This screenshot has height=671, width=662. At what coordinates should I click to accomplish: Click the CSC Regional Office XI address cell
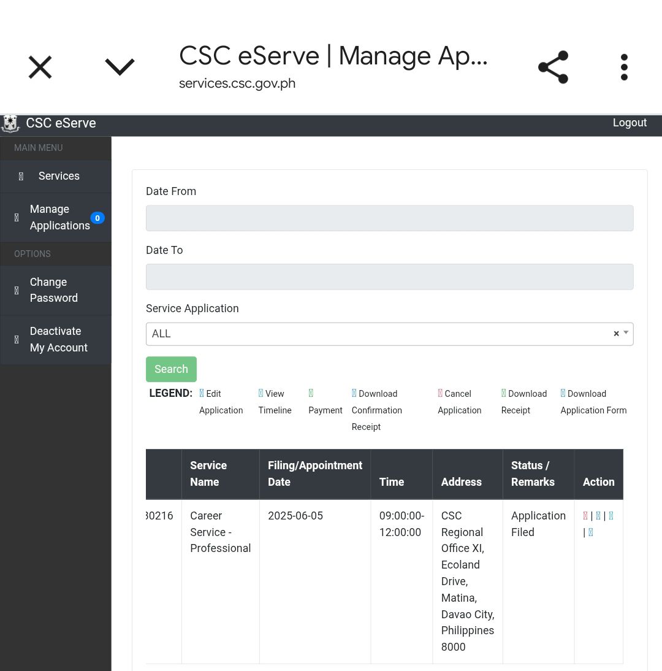coord(468,581)
